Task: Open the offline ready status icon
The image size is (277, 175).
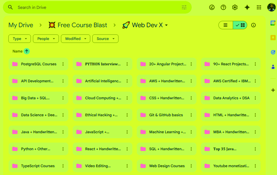Action: [212, 7]
